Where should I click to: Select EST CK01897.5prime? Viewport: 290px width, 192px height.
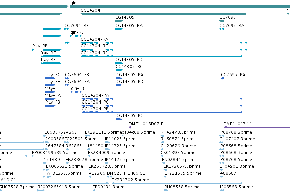pyautogui.click(x=178, y=153)
